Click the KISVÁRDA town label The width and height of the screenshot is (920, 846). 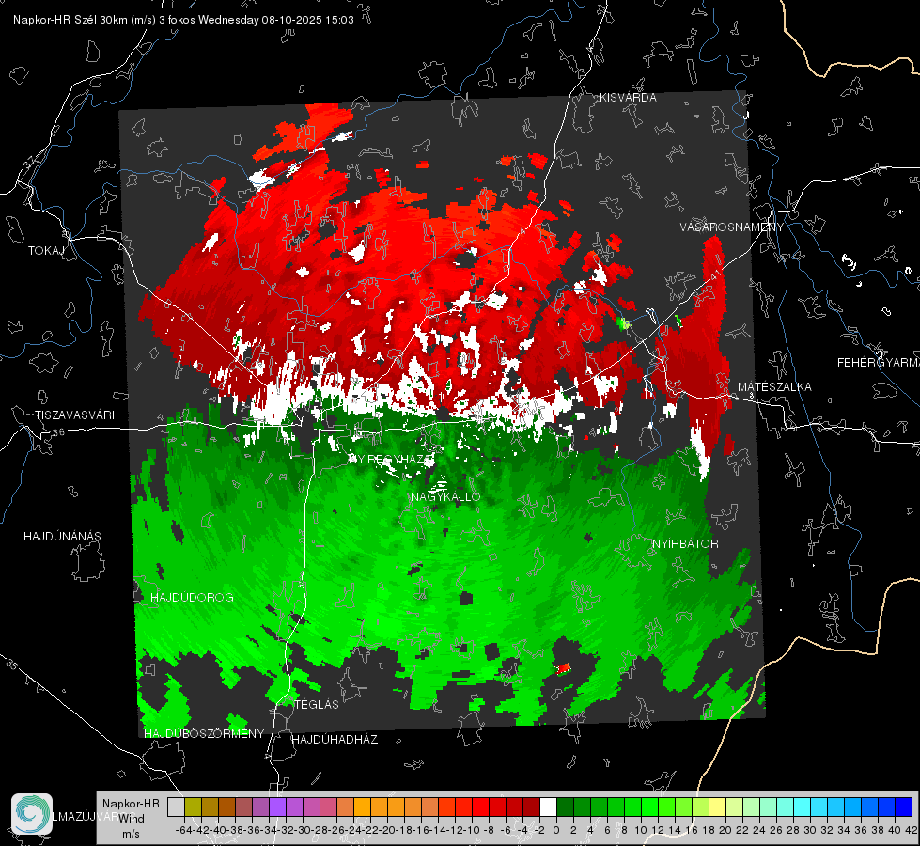[628, 98]
